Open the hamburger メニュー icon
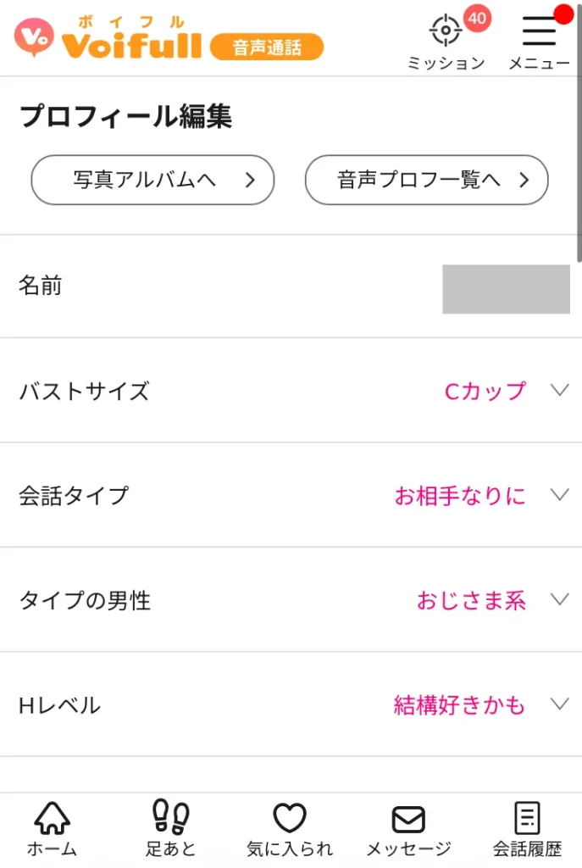The width and height of the screenshot is (582, 868). [x=539, y=34]
